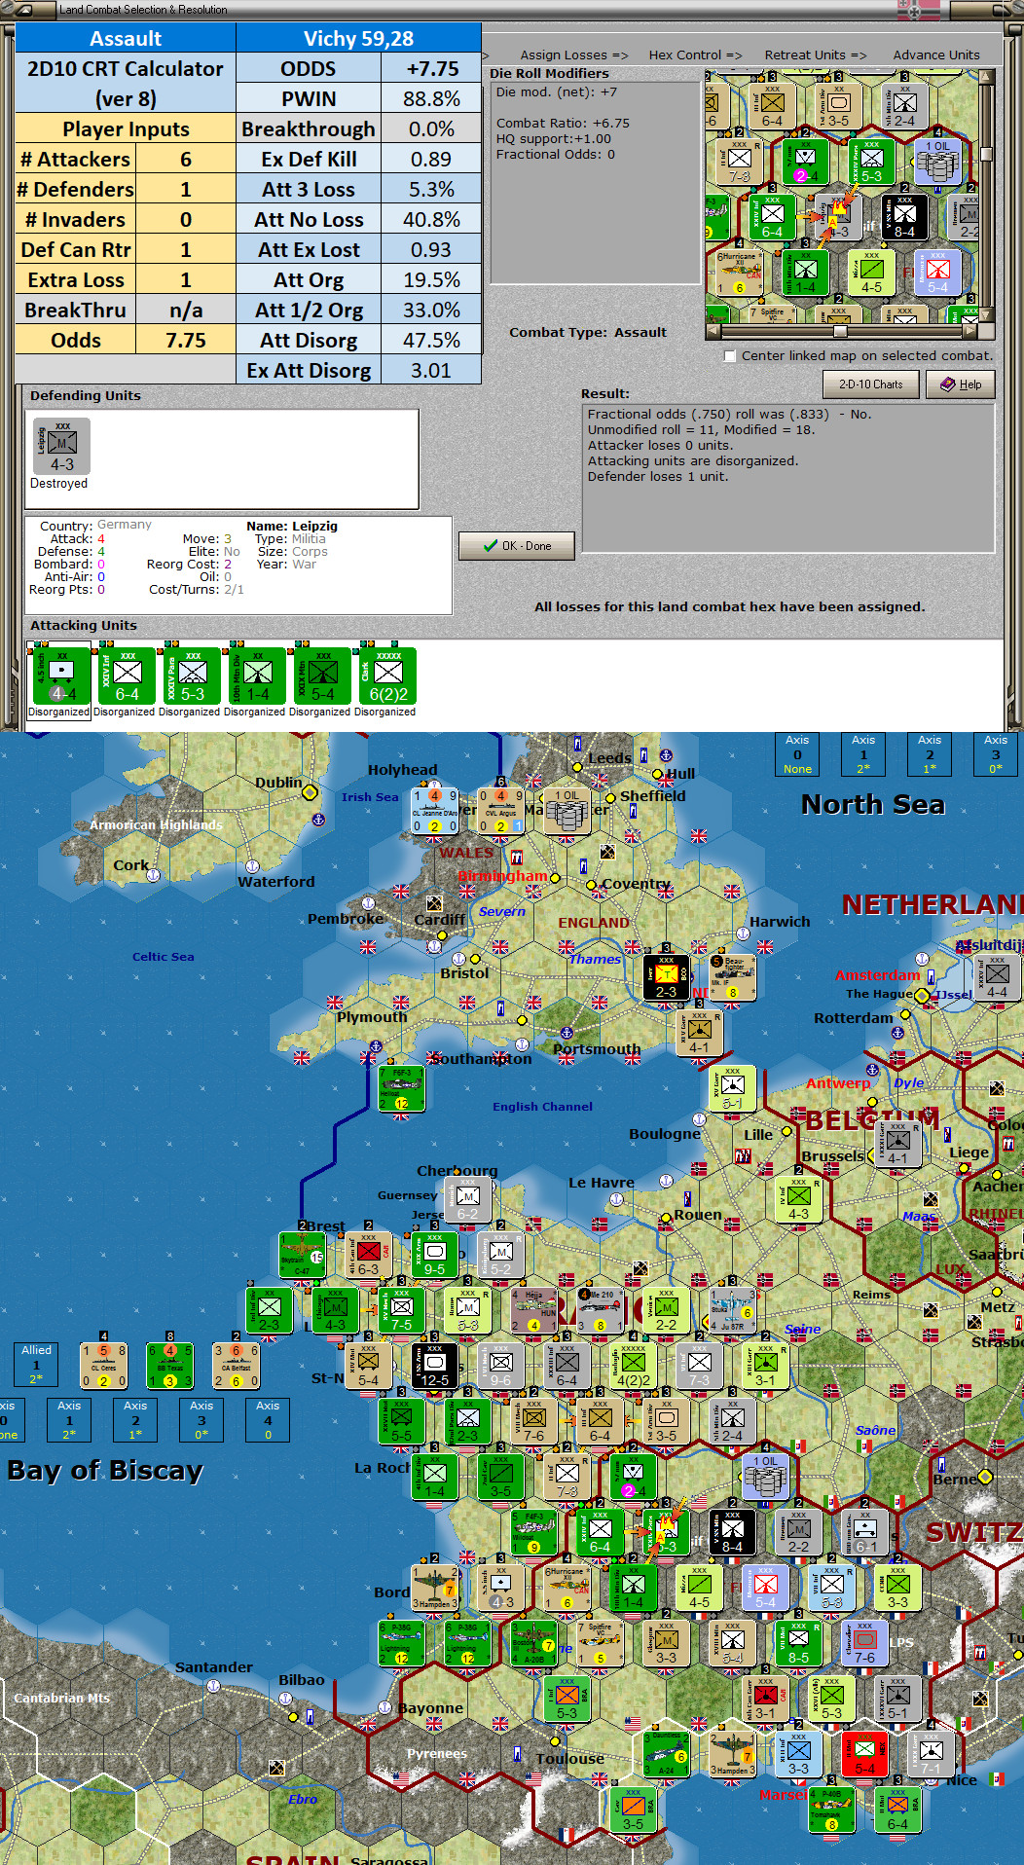Open the Help button
The image size is (1024, 1865).
point(960,384)
